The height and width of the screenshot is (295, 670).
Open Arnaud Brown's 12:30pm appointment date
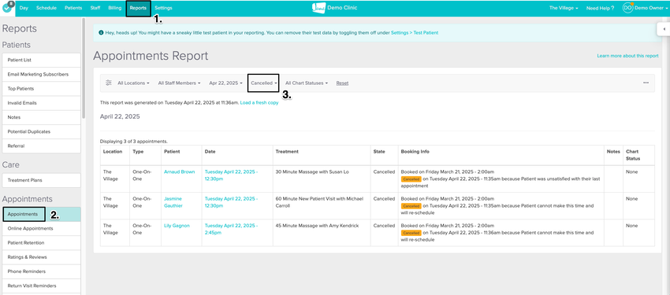(x=231, y=175)
